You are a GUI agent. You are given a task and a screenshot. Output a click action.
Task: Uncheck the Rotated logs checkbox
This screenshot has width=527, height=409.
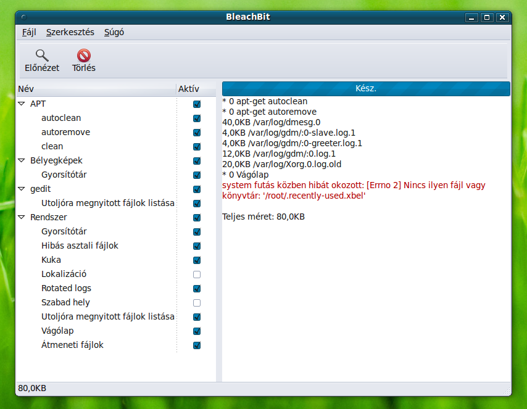pyautogui.click(x=197, y=289)
